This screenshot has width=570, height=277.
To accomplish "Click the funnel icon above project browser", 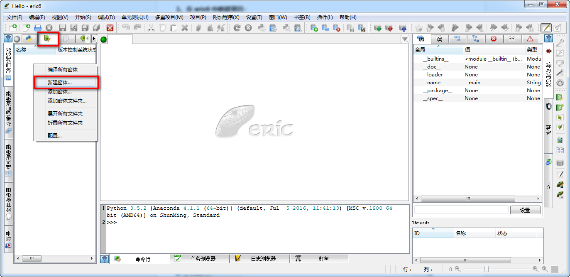I will click(8, 39).
